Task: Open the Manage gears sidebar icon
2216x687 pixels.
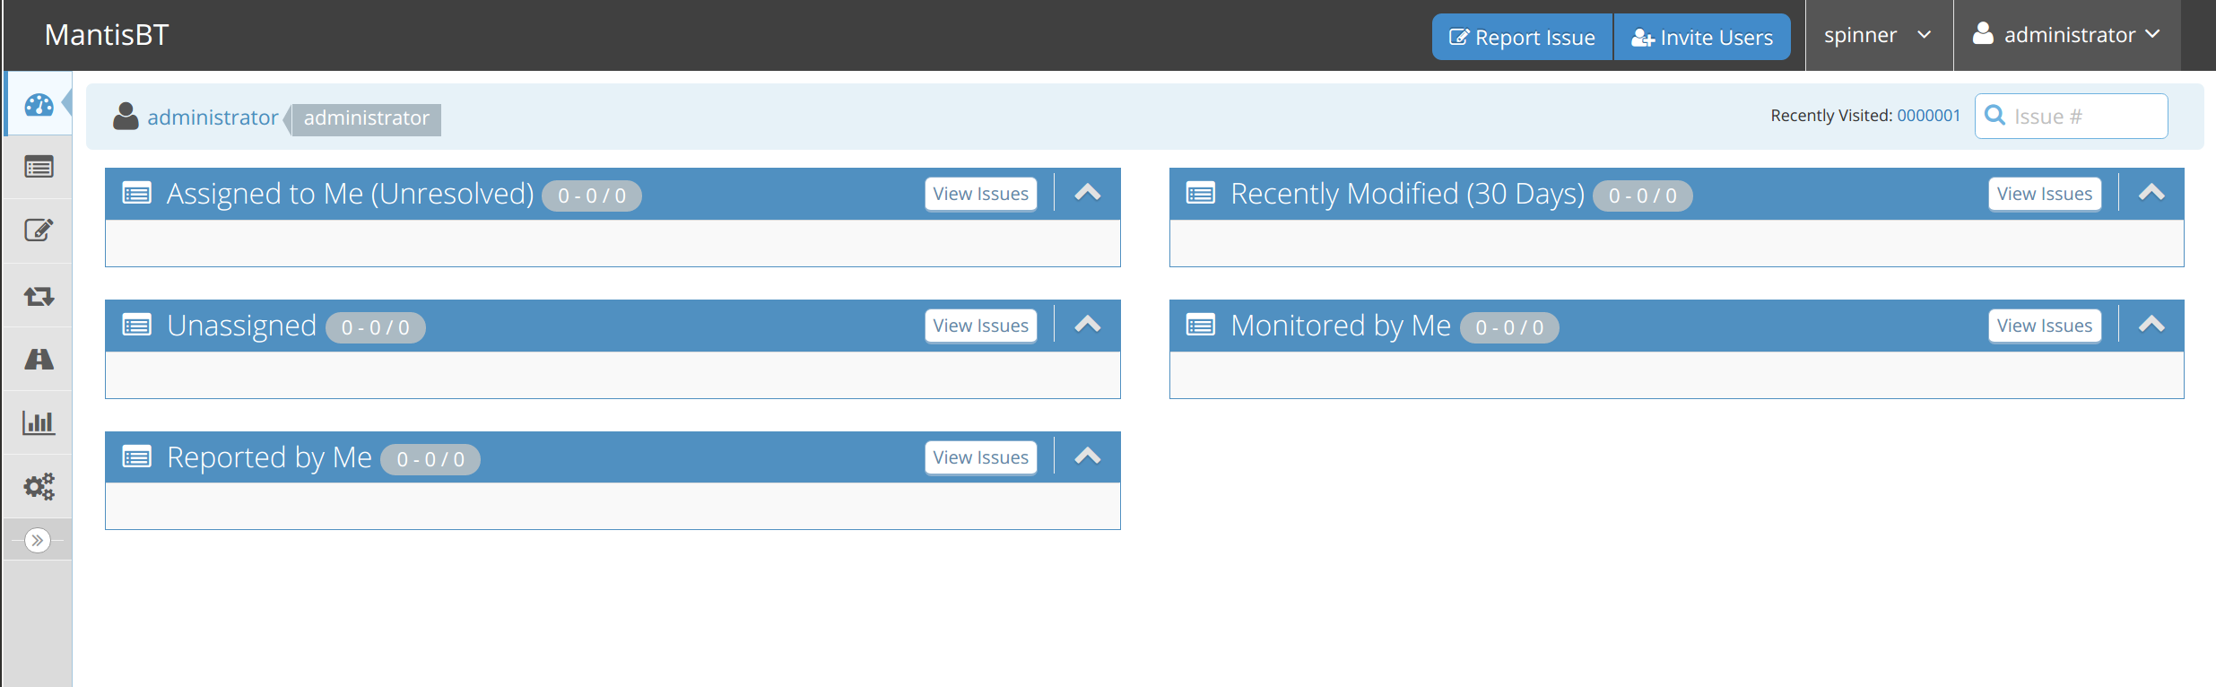Action: pos(39,486)
